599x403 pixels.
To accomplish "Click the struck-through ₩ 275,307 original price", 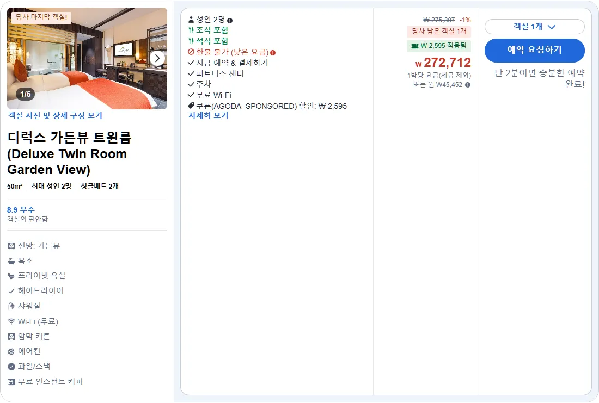I will pyautogui.click(x=439, y=20).
